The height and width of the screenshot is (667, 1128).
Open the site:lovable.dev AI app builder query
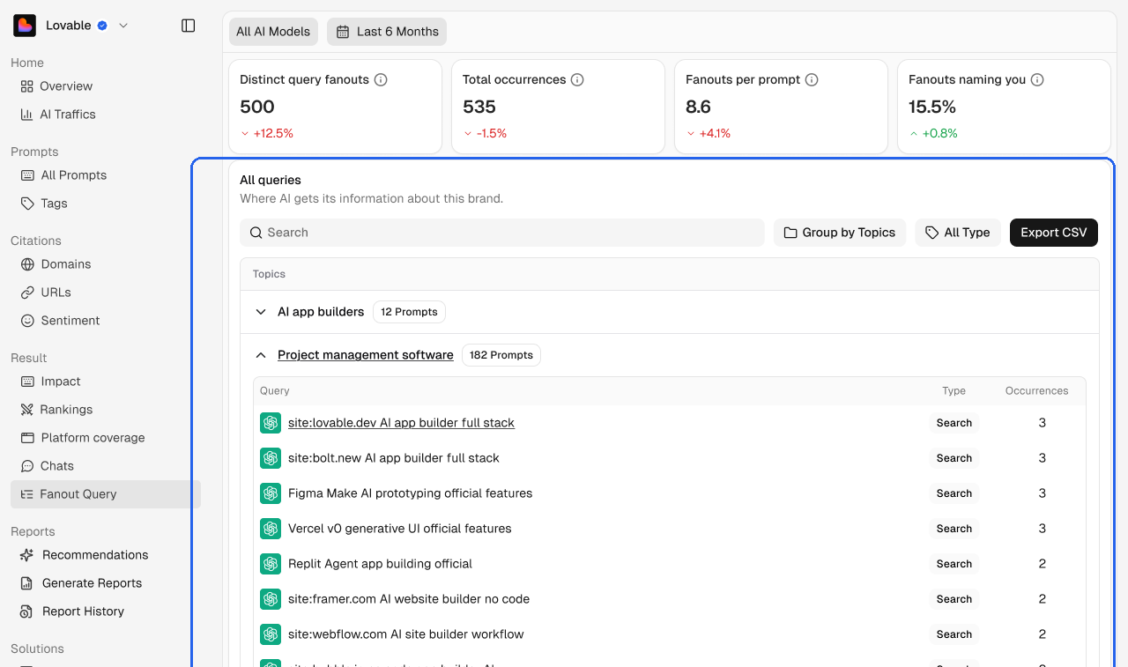tap(401, 423)
